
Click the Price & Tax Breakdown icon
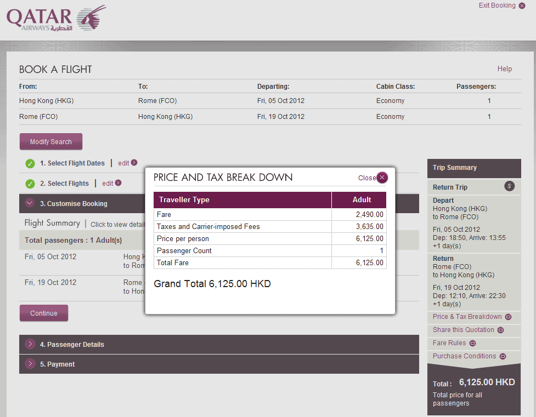(x=508, y=317)
